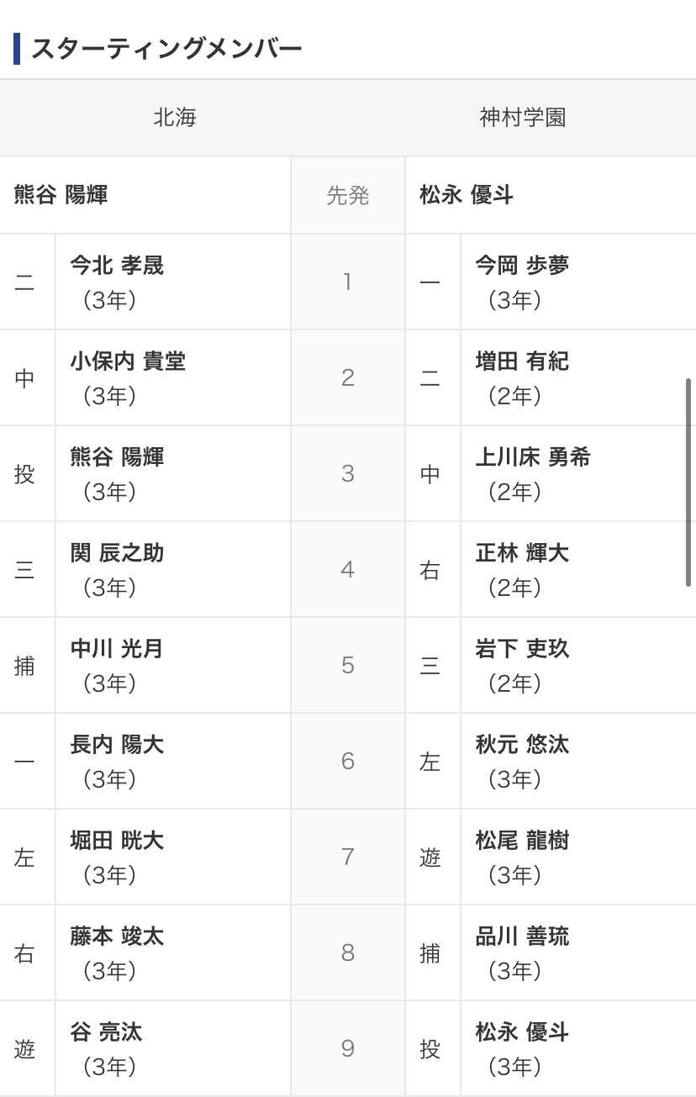Tap catcher 中川 光月
The height and width of the screenshot is (1097, 696).
point(117,649)
